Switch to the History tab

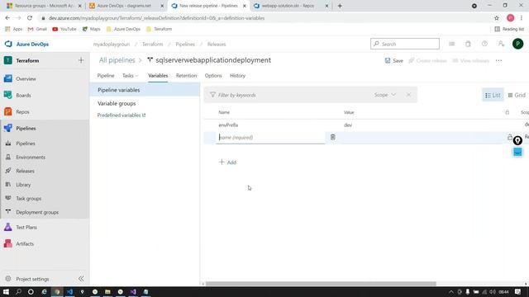click(237, 76)
